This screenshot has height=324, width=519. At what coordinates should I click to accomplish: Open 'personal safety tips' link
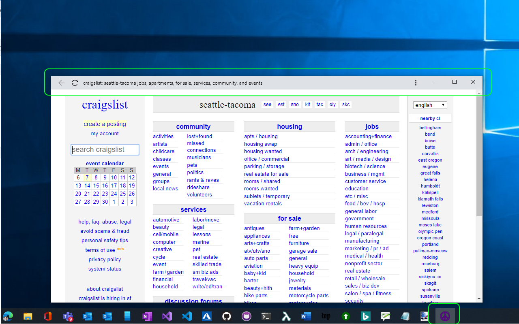105,241
